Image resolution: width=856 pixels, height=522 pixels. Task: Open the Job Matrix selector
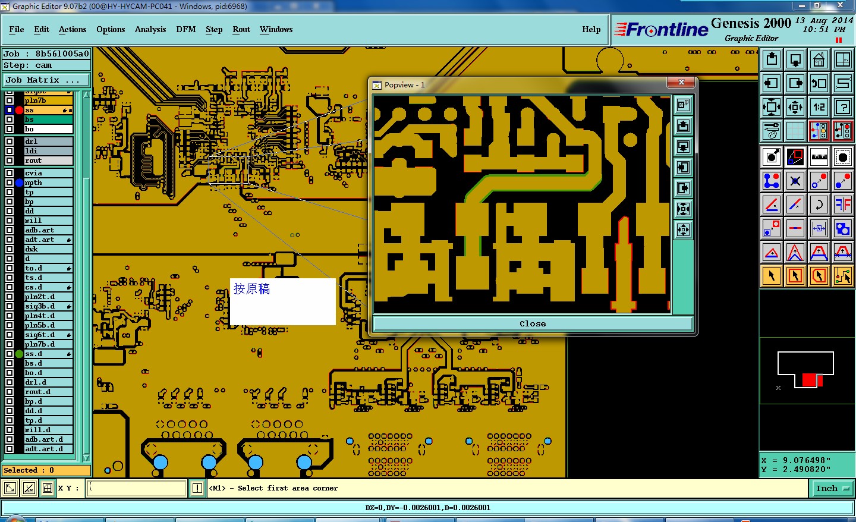pyautogui.click(x=46, y=80)
